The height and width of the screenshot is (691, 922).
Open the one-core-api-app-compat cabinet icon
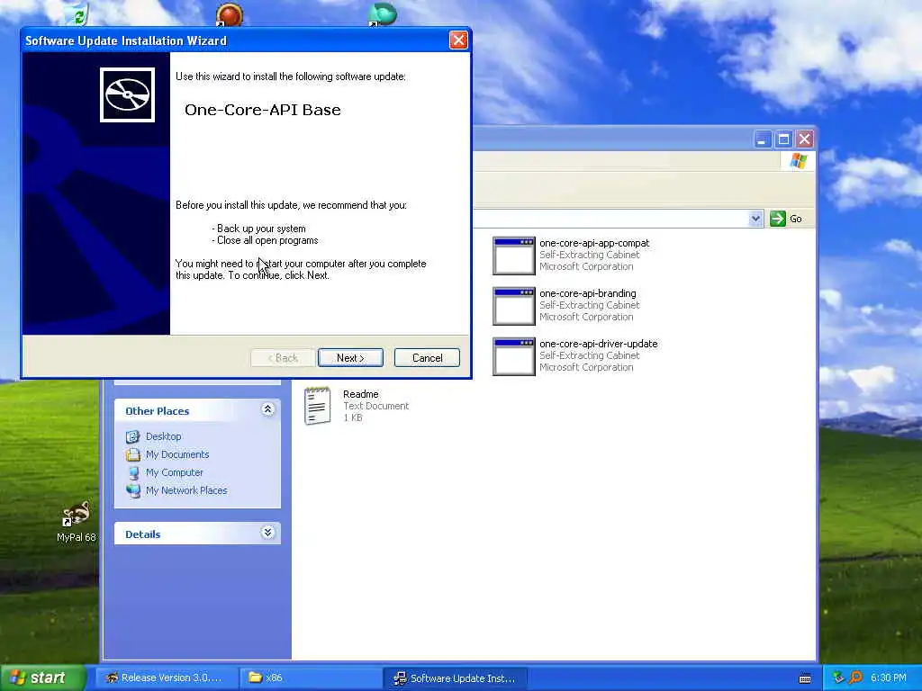[514, 256]
